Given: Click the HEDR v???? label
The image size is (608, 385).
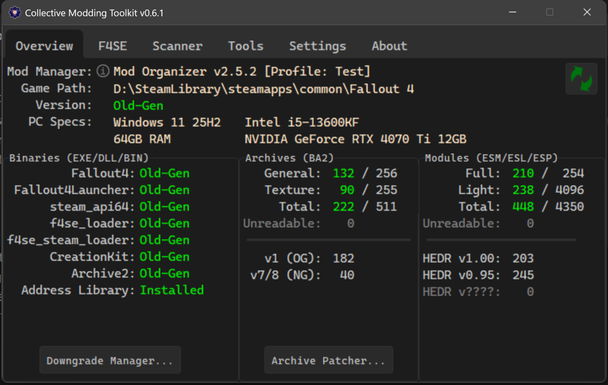Looking at the screenshot, I should coord(461,292).
